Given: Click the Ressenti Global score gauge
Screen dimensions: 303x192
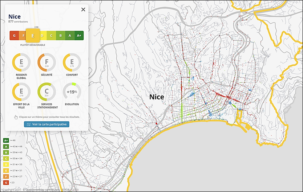Looking at the screenshot, I should 21,62.
